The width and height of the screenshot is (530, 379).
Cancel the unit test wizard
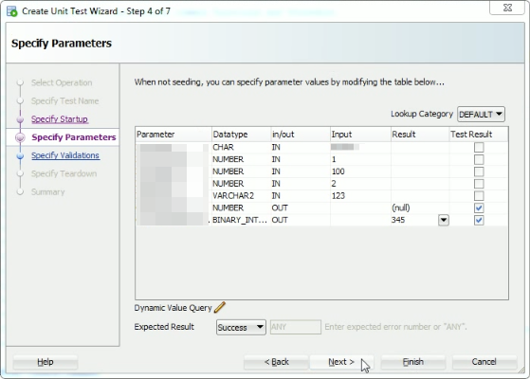pyautogui.click(x=484, y=362)
